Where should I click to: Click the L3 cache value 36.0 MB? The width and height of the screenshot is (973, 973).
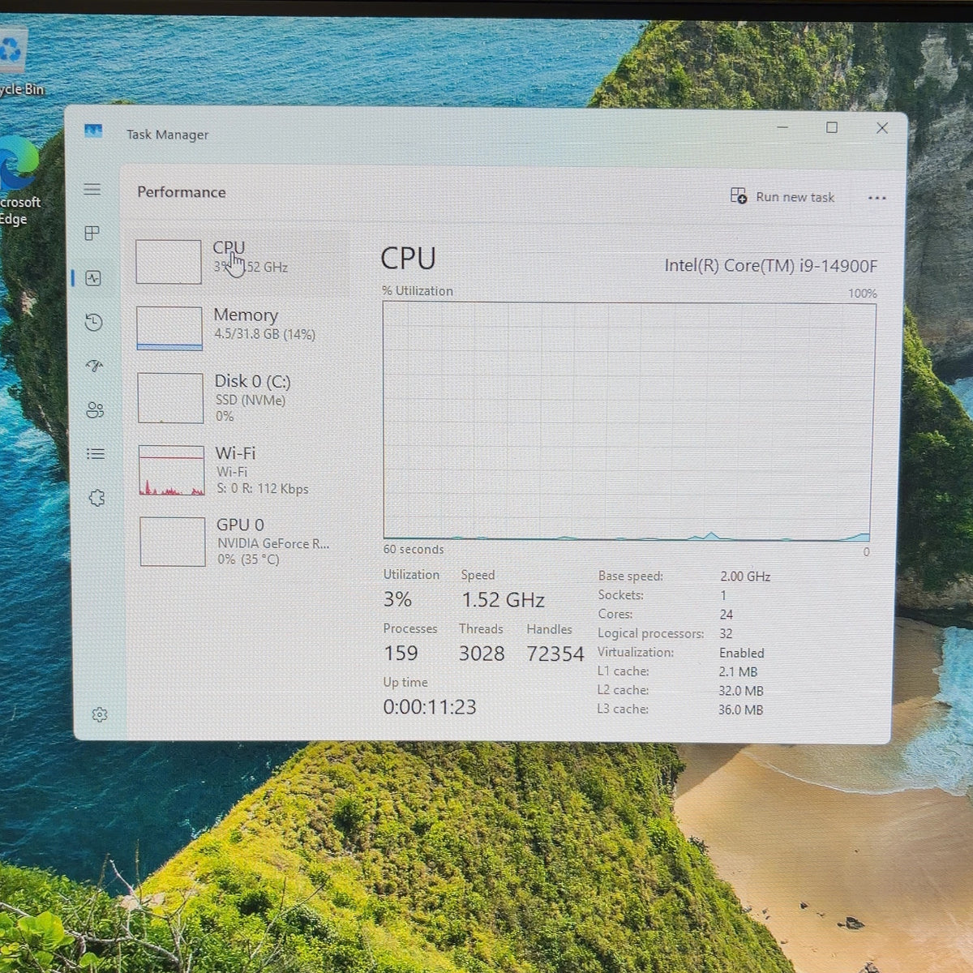click(x=740, y=709)
